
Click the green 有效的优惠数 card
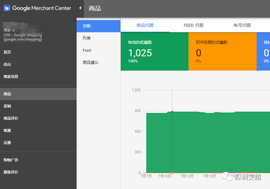[x=154, y=51]
